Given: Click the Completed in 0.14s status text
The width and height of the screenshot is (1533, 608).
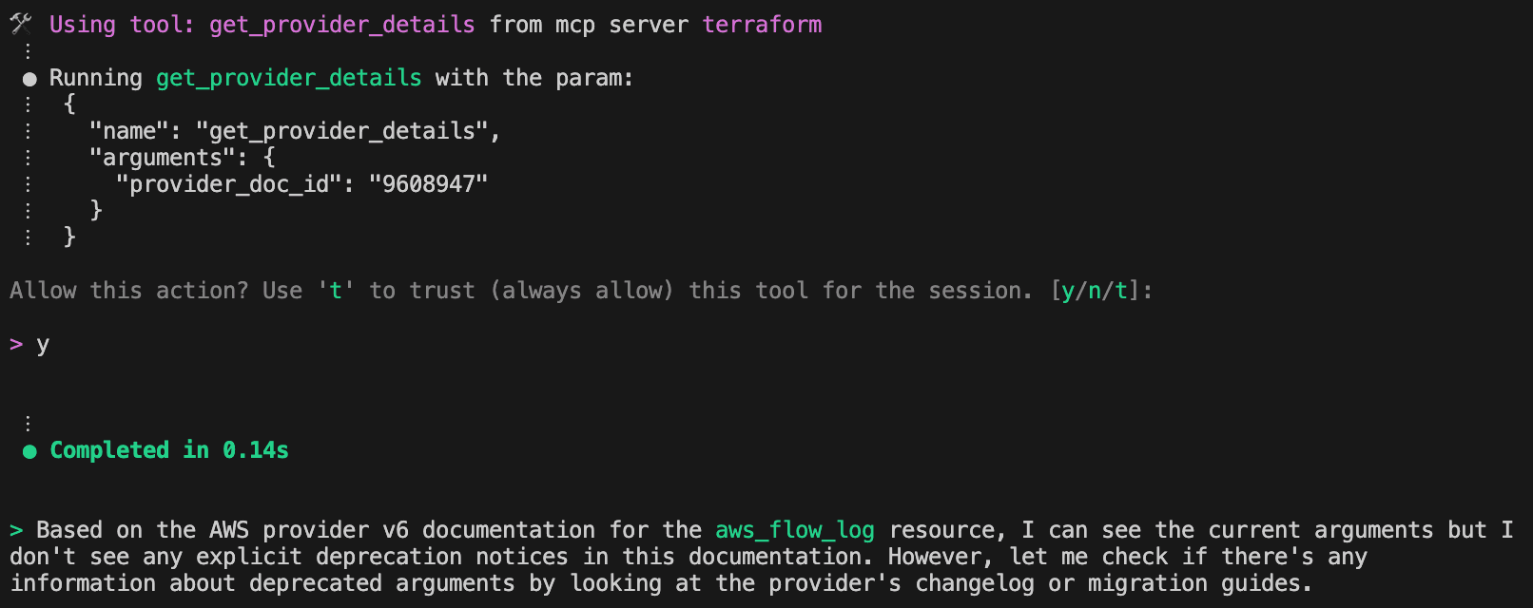Looking at the screenshot, I should point(169,450).
